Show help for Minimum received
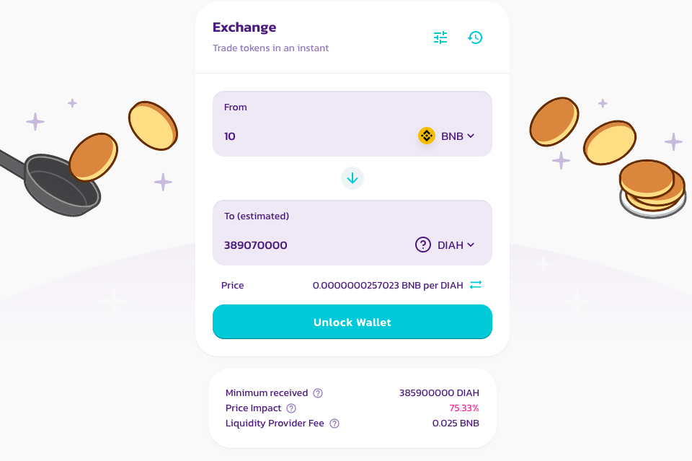Image resolution: width=692 pixels, height=461 pixels. (x=318, y=393)
